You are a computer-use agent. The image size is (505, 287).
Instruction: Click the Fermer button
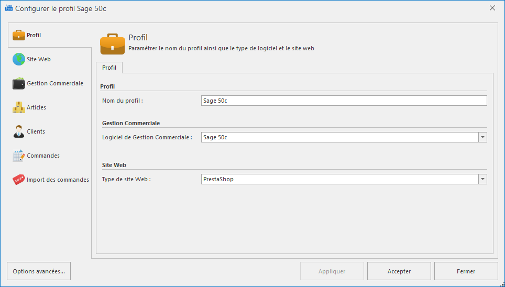click(466, 271)
